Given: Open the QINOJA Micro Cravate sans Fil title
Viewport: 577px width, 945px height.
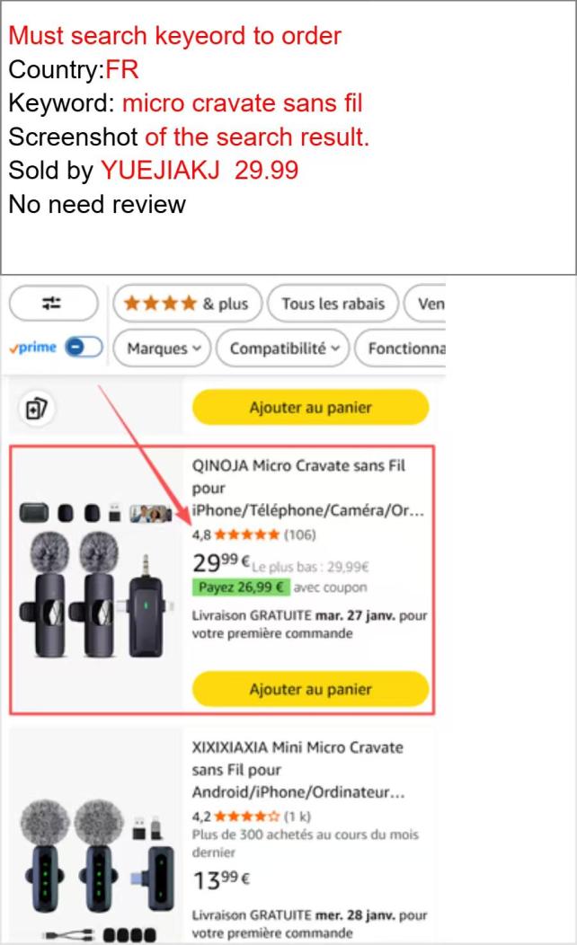Looking at the screenshot, I should [x=308, y=488].
